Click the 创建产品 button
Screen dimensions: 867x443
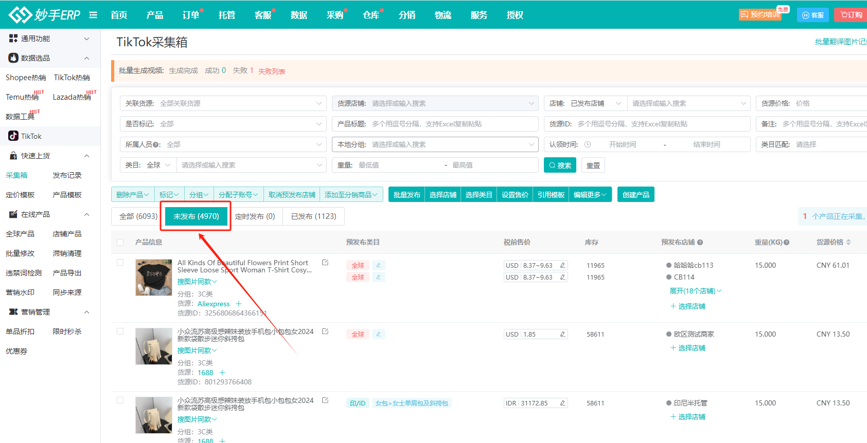click(636, 195)
